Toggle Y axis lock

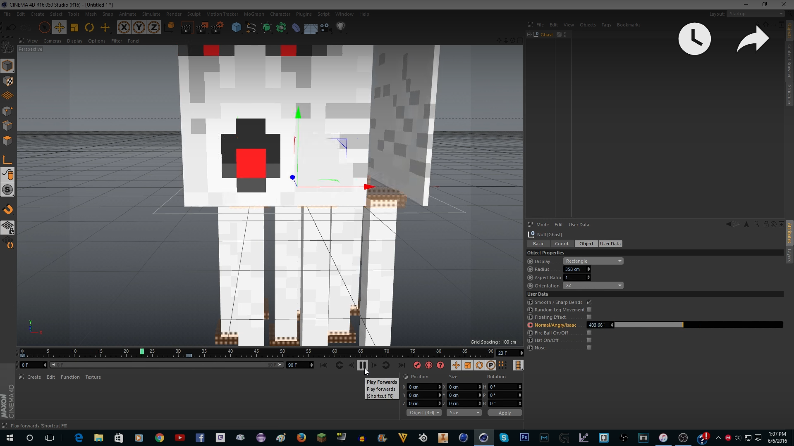[x=139, y=28]
